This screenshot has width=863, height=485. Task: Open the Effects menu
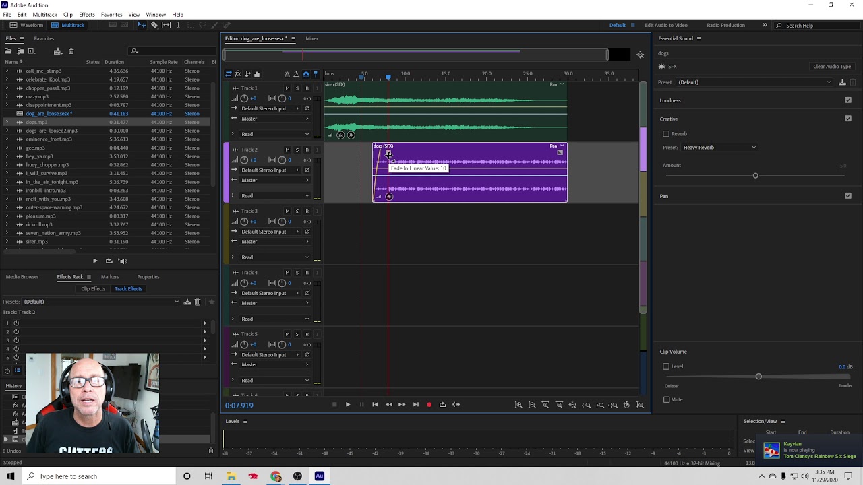click(x=87, y=15)
